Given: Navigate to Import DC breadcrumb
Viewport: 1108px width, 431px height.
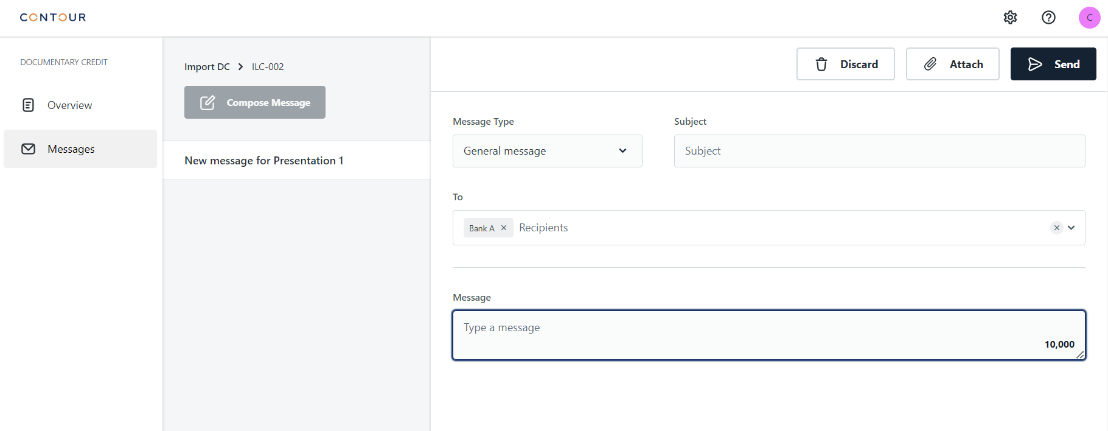Looking at the screenshot, I should [207, 66].
